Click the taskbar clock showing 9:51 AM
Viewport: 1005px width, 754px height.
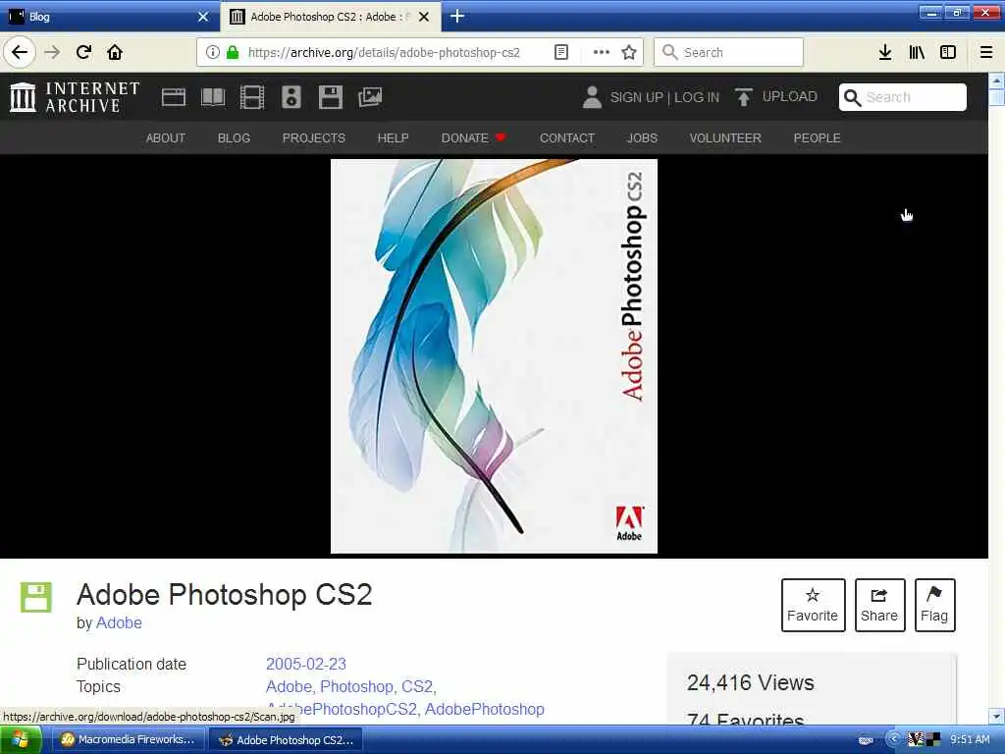[x=970, y=739]
